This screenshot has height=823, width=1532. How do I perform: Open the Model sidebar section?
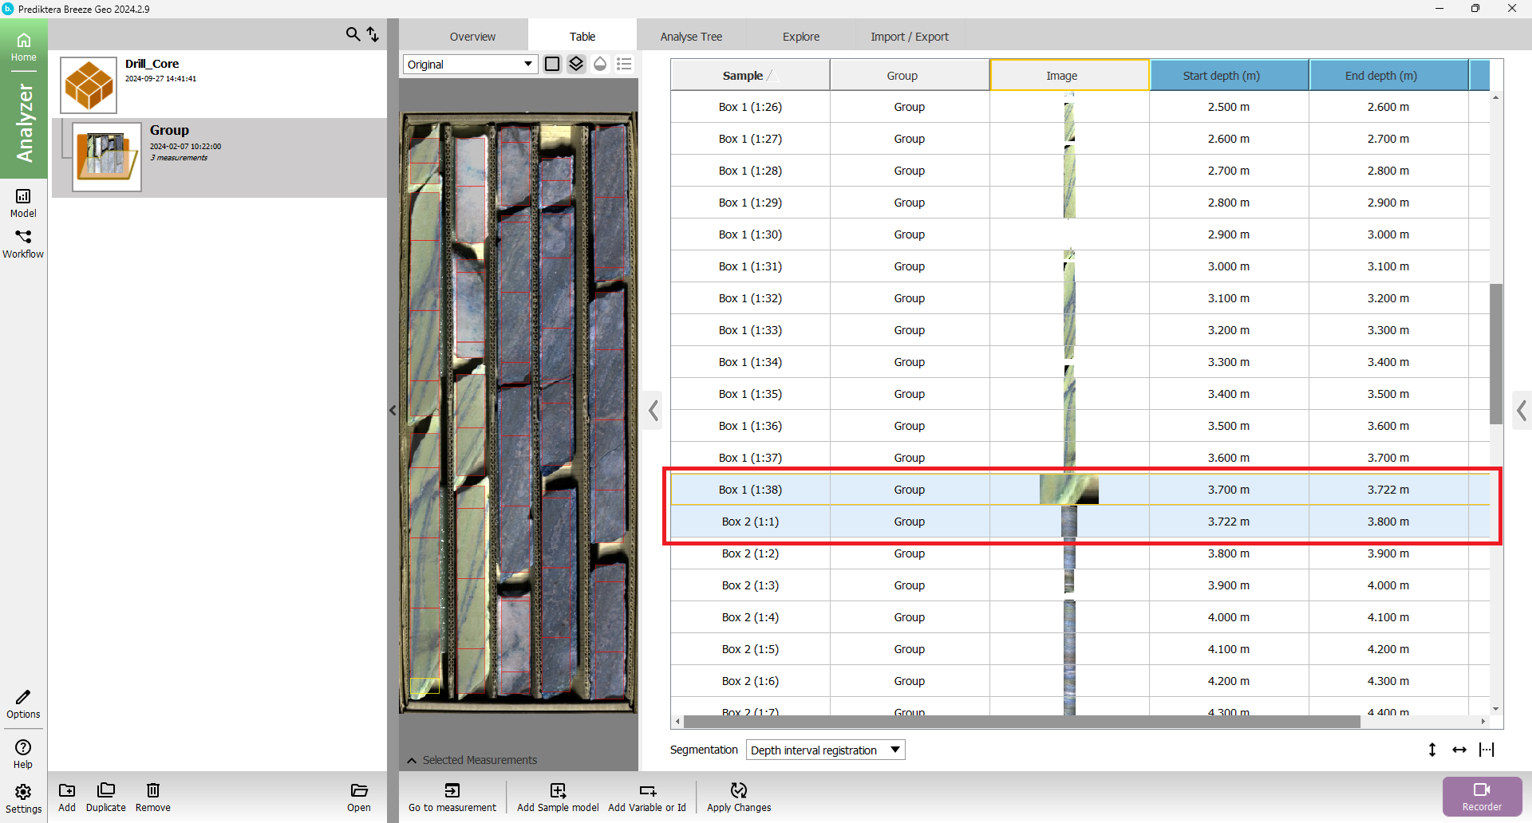[23, 203]
